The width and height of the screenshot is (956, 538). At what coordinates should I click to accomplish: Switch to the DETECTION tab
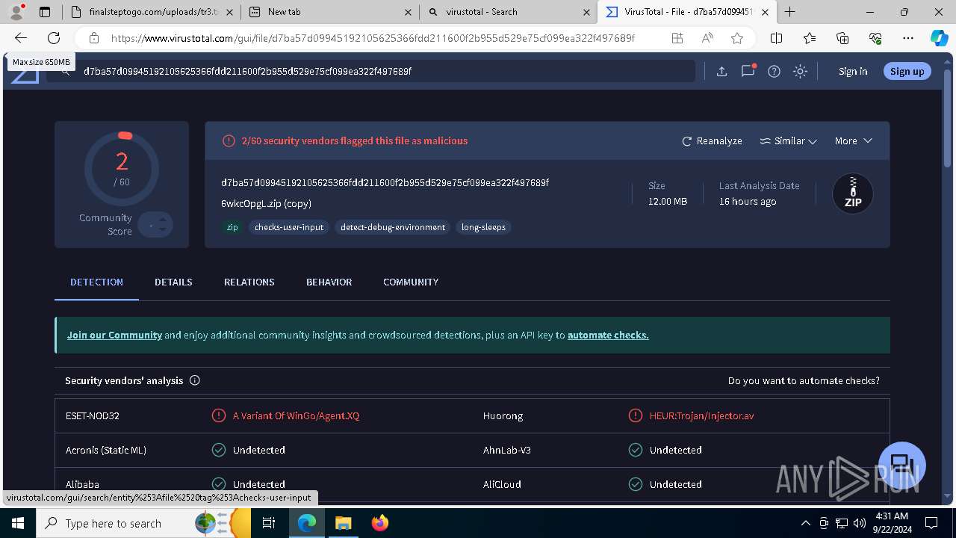tap(96, 282)
